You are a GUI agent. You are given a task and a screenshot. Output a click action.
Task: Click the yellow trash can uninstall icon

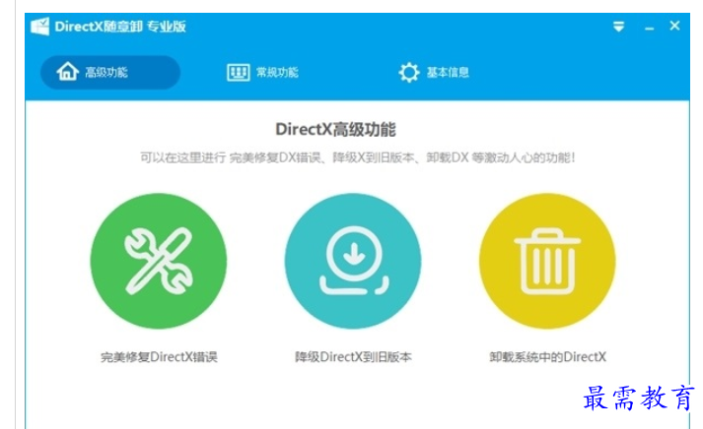(x=547, y=262)
